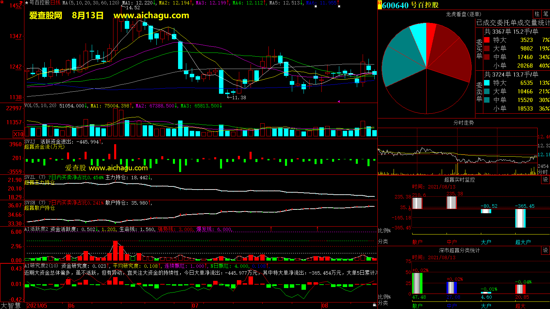Click the VOL(5,10,20) indicator label
Viewport: 550px width, 309px height.
pyautogui.click(x=40, y=106)
